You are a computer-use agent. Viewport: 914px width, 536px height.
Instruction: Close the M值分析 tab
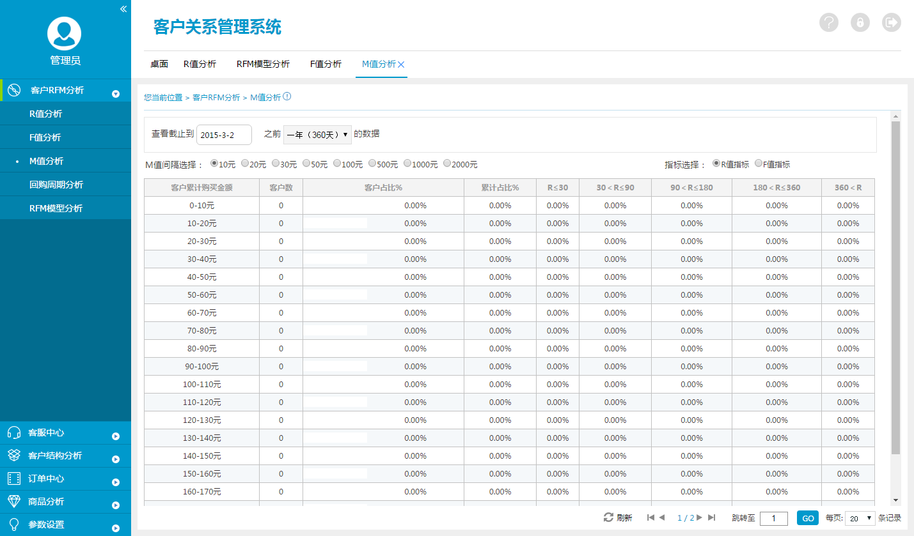click(401, 65)
